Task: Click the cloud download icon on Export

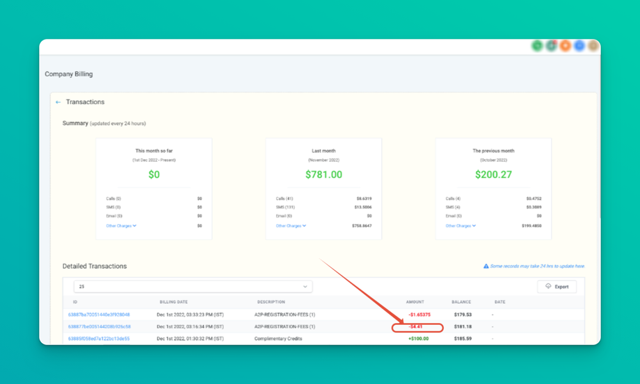Action: point(548,286)
